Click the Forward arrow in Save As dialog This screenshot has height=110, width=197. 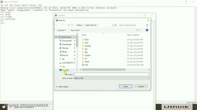62,25
